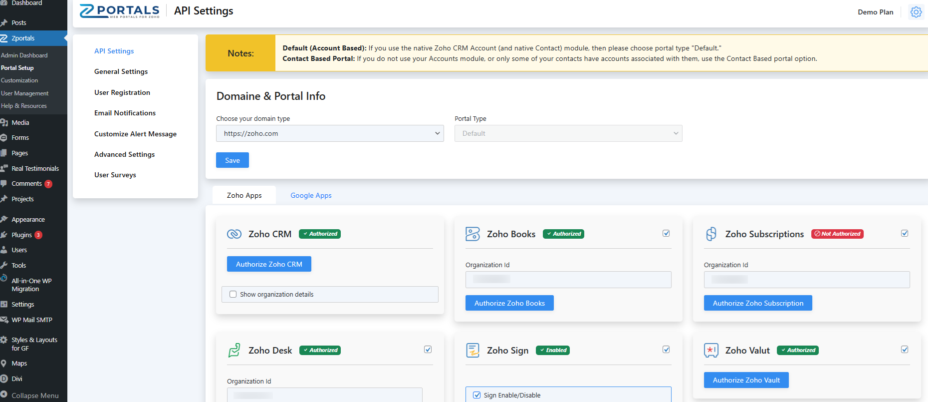
Task: Click the Zoho Books app icon
Action: 472,234
